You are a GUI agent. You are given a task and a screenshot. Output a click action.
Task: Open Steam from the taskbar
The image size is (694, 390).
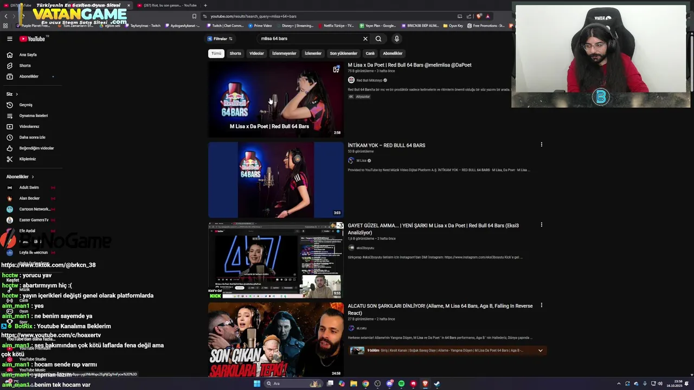(x=437, y=383)
